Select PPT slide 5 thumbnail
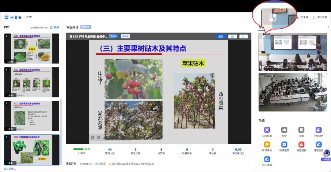The image size is (331, 172). (x=32, y=49)
